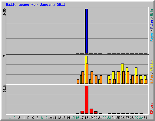Click the red KBytes bar for day 18
The height and width of the screenshot is (121, 155).
[x=87, y=100]
